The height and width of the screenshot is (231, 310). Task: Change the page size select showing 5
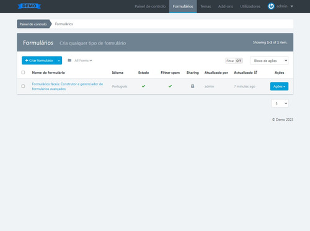pyautogui.click(x=280, y=103)
